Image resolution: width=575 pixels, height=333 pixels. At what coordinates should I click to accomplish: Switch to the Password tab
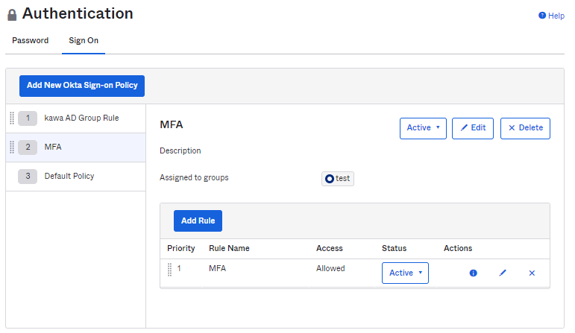[31, 41]
